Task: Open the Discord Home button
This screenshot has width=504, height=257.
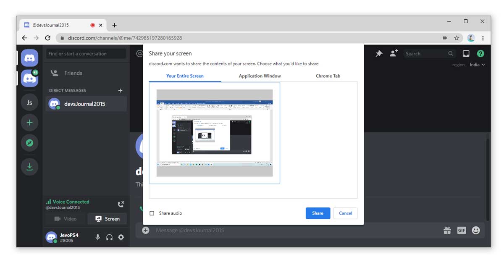Action: [x=29, y=58]
